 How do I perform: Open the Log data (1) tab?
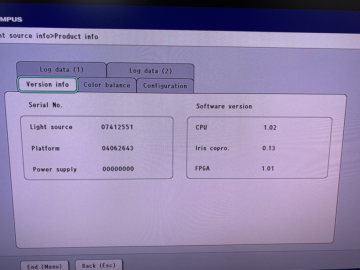[x=62, y=69]
